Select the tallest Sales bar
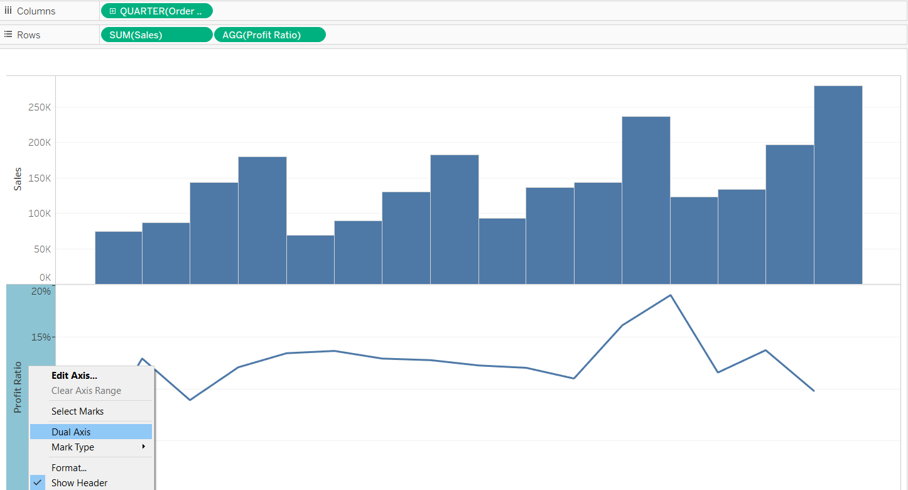The height and width of the screenshot is (490, 908). 838,185
